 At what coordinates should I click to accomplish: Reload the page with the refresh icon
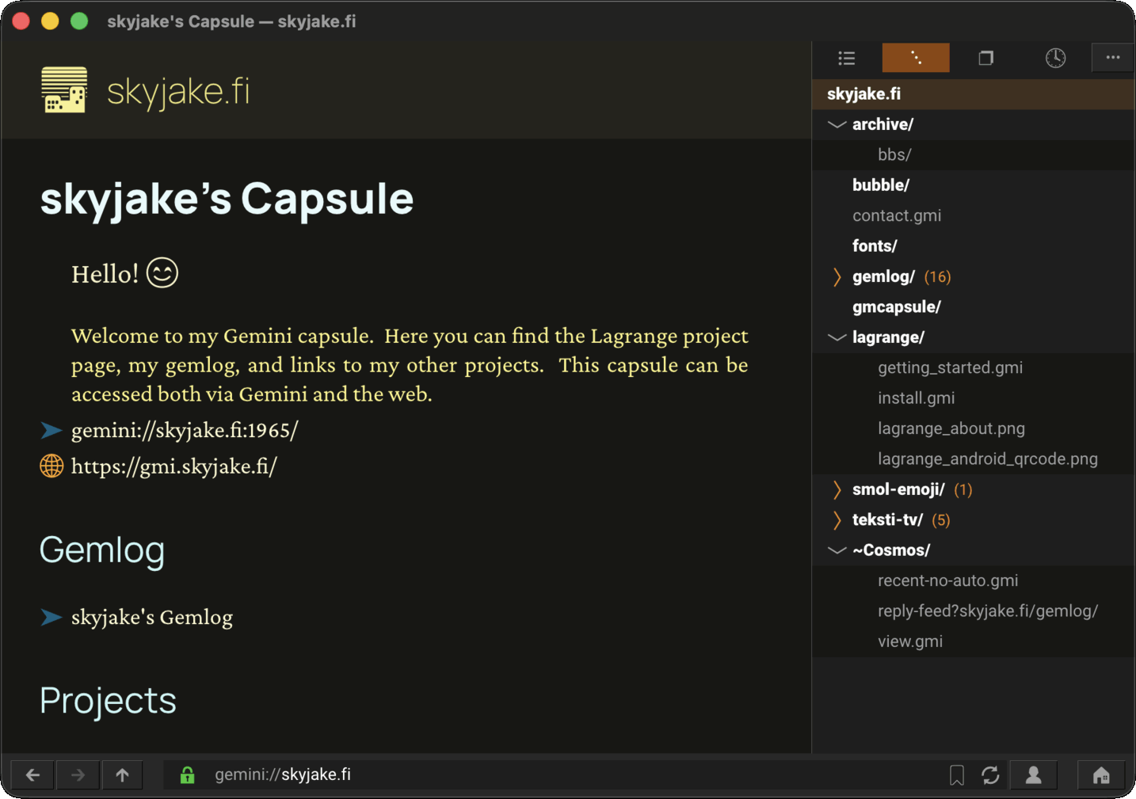click(990, 775)
